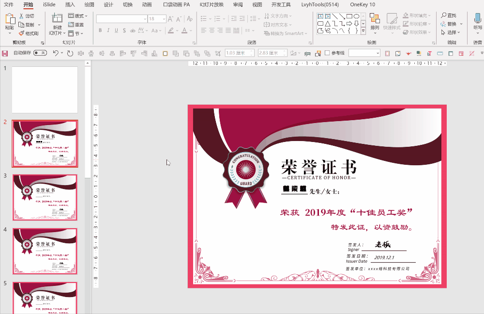
Task: Click the Cut (剪切) scissors icon
Action: click(x=21, y=16)
